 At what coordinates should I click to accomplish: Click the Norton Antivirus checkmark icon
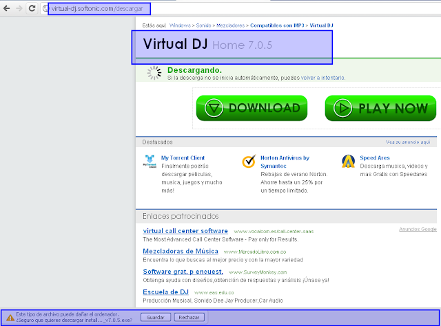coord(249,161)
